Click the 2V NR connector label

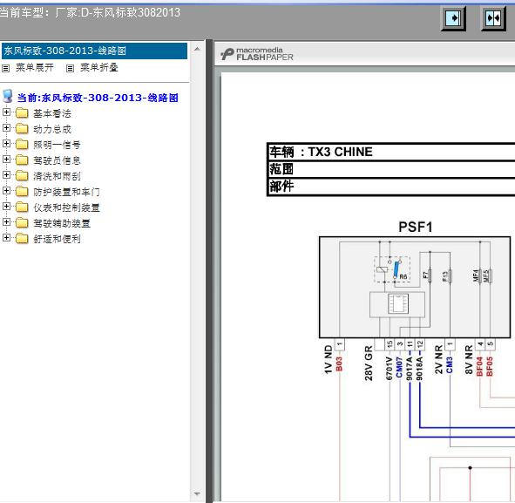[x=439, y=359]
